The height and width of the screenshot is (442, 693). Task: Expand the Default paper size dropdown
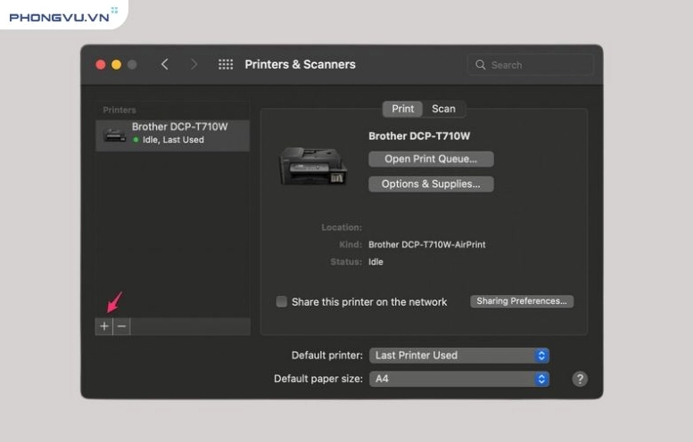click(458, 379)
